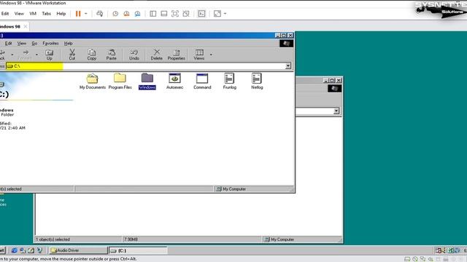Image resolution: width=467 pixels, height=262 pixels.
Task: Click the VMware hard disk status icon
Action: coord(407,259)
